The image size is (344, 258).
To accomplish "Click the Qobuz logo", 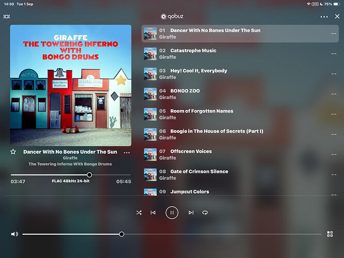I will (172, 17).
